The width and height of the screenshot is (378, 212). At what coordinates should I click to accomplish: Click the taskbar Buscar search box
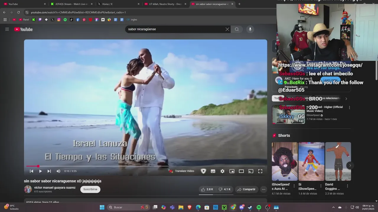[129, 207]
